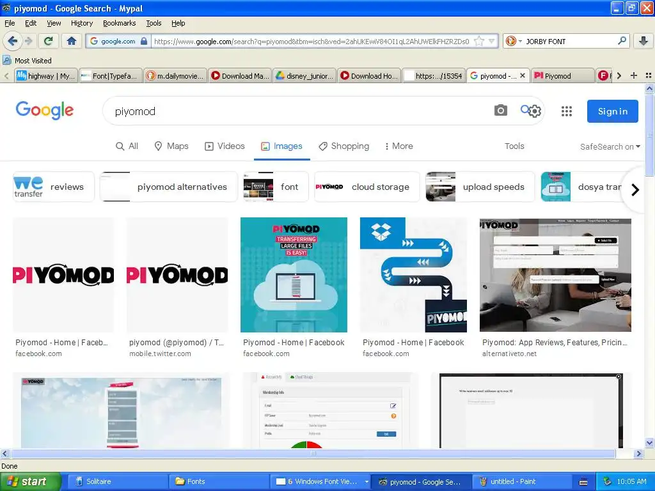Image resolution: width=655 pixels, height=491 pixels.
Task: Open a new tab with the plus icon
Action: click(634, 75)
